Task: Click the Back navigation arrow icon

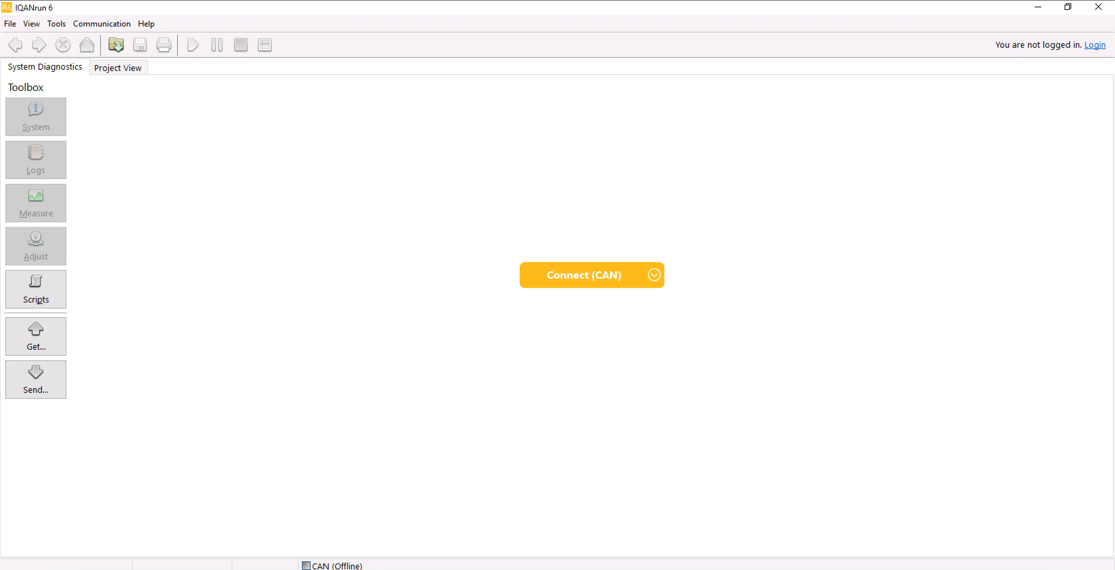Action: [x=16, y=44]
